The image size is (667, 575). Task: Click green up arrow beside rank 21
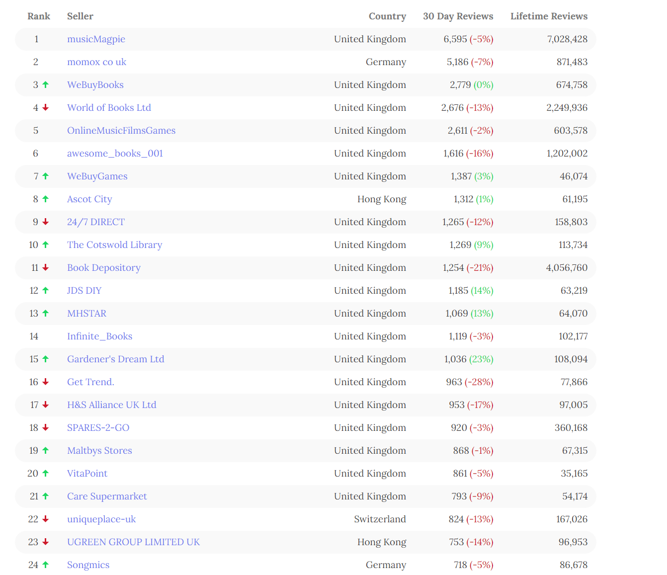pyautogui.click(x=46, y=496)
